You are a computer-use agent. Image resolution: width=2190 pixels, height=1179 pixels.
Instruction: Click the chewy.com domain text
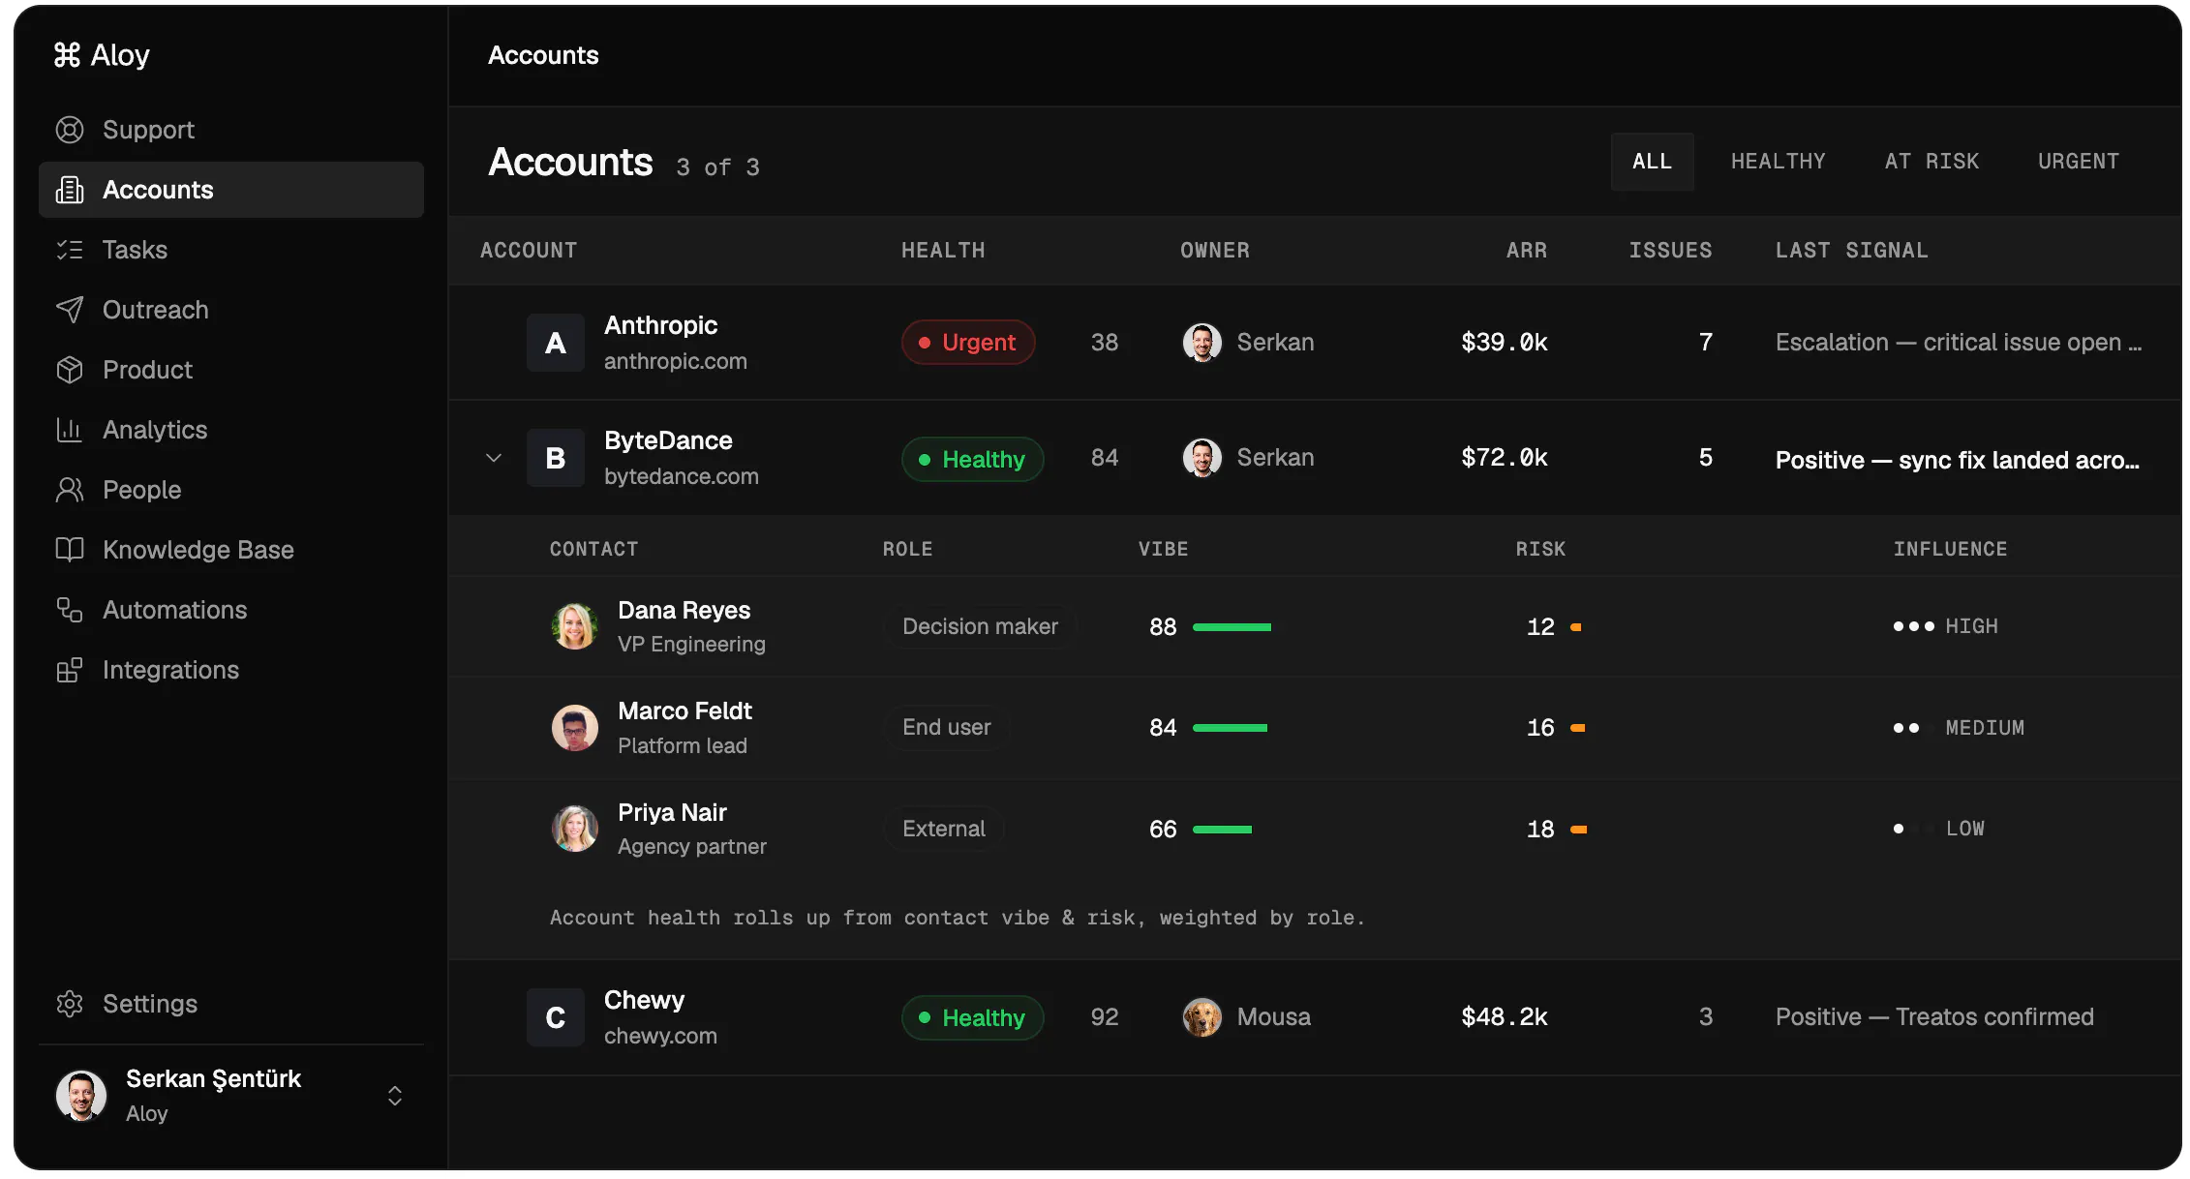(660, 1036)
